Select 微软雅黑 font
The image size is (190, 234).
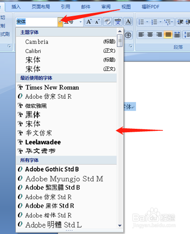[x=66, y=106]
